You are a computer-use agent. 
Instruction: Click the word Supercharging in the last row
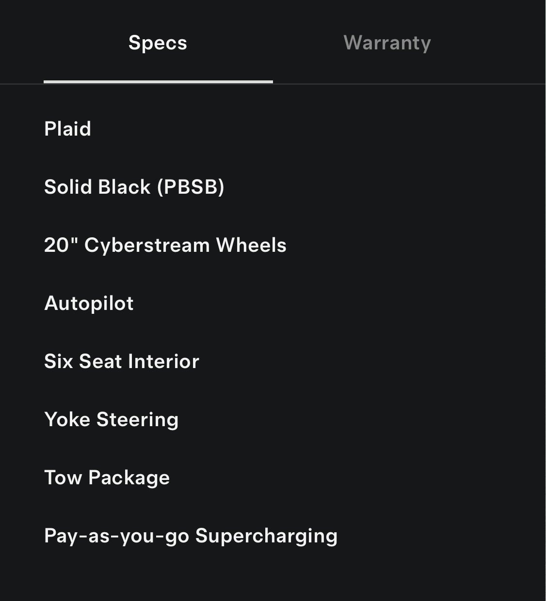(x=266, y=536)
